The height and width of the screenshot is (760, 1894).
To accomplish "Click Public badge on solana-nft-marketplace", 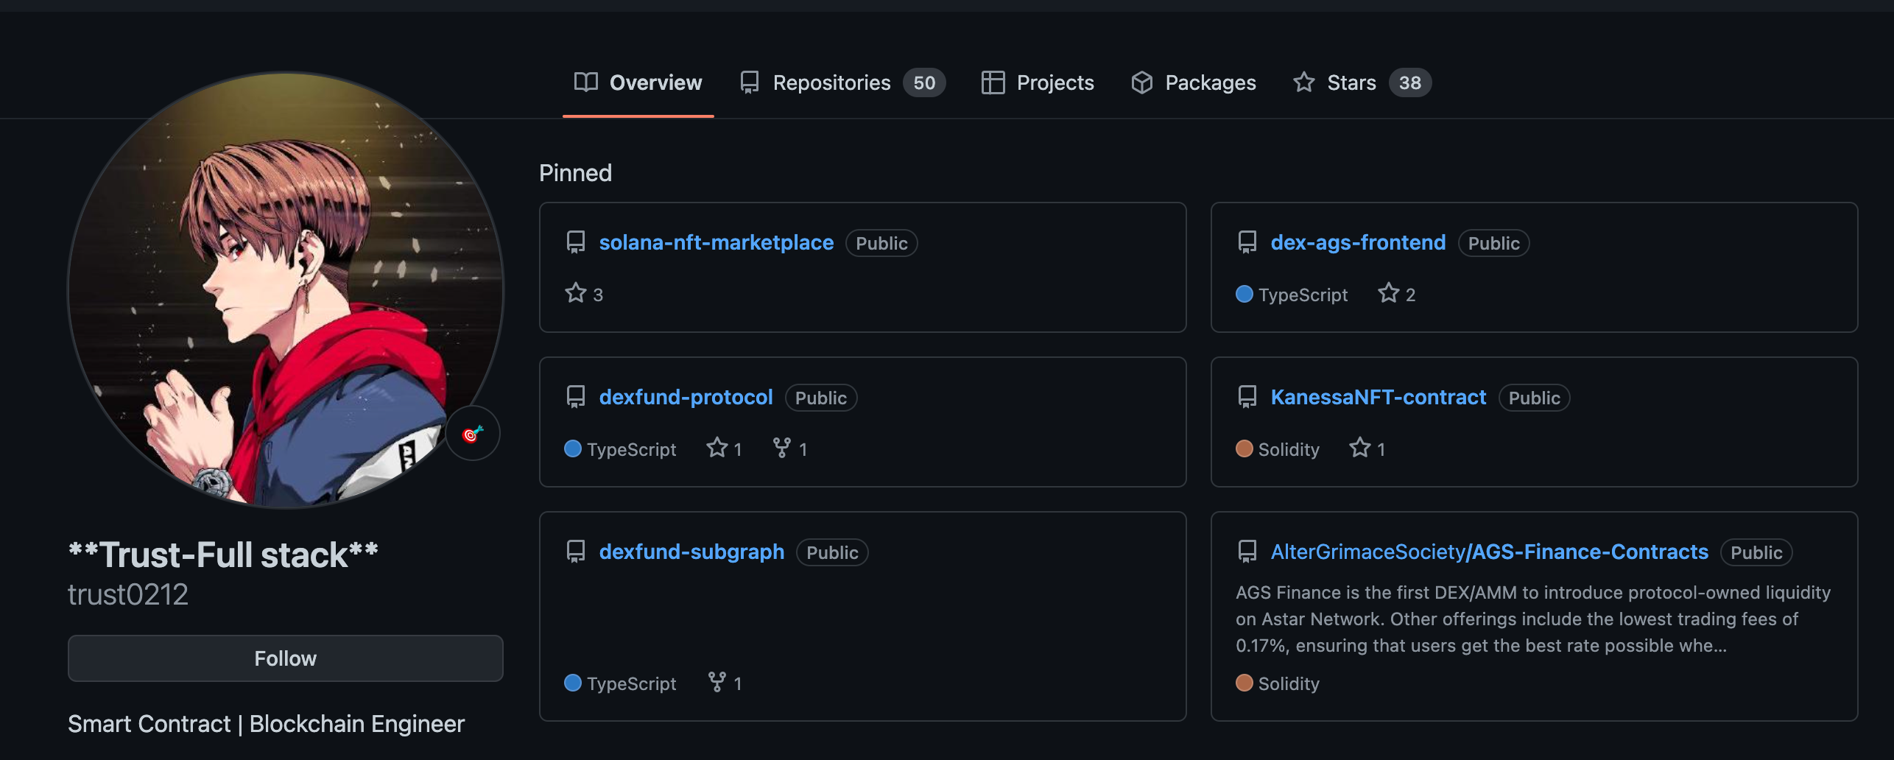I will point(881,243).
